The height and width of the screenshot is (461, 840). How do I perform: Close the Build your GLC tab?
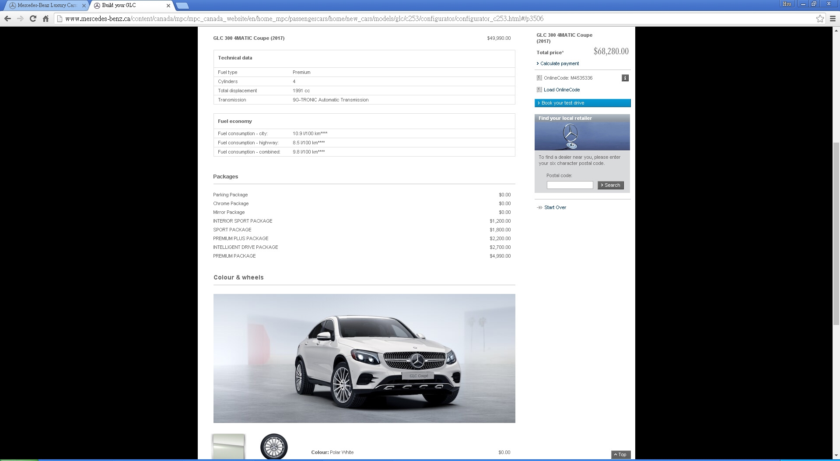[168, 6]
